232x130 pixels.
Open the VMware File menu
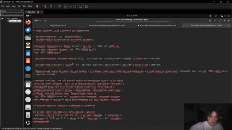pos(3,6)
